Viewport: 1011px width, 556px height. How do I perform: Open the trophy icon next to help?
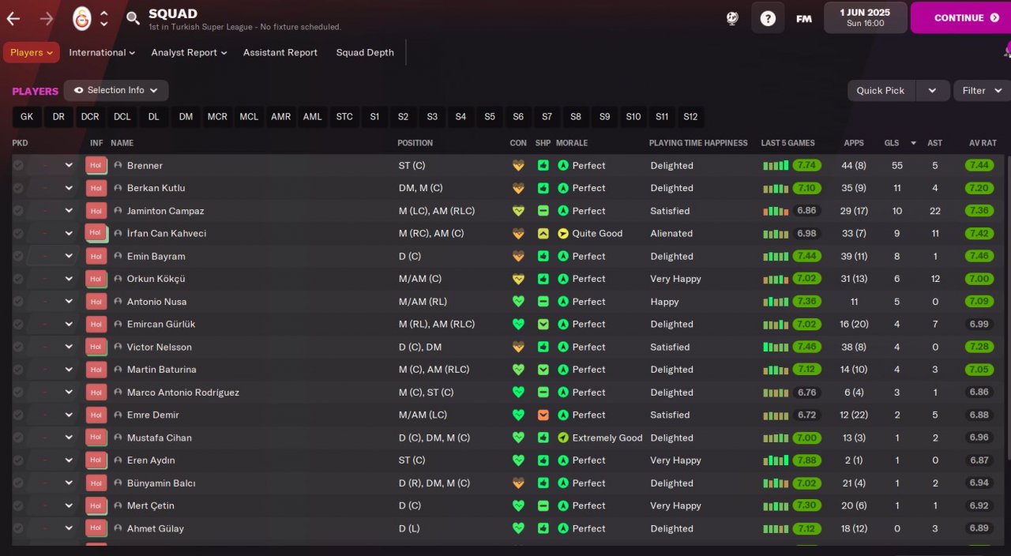[x=732, y=18]
